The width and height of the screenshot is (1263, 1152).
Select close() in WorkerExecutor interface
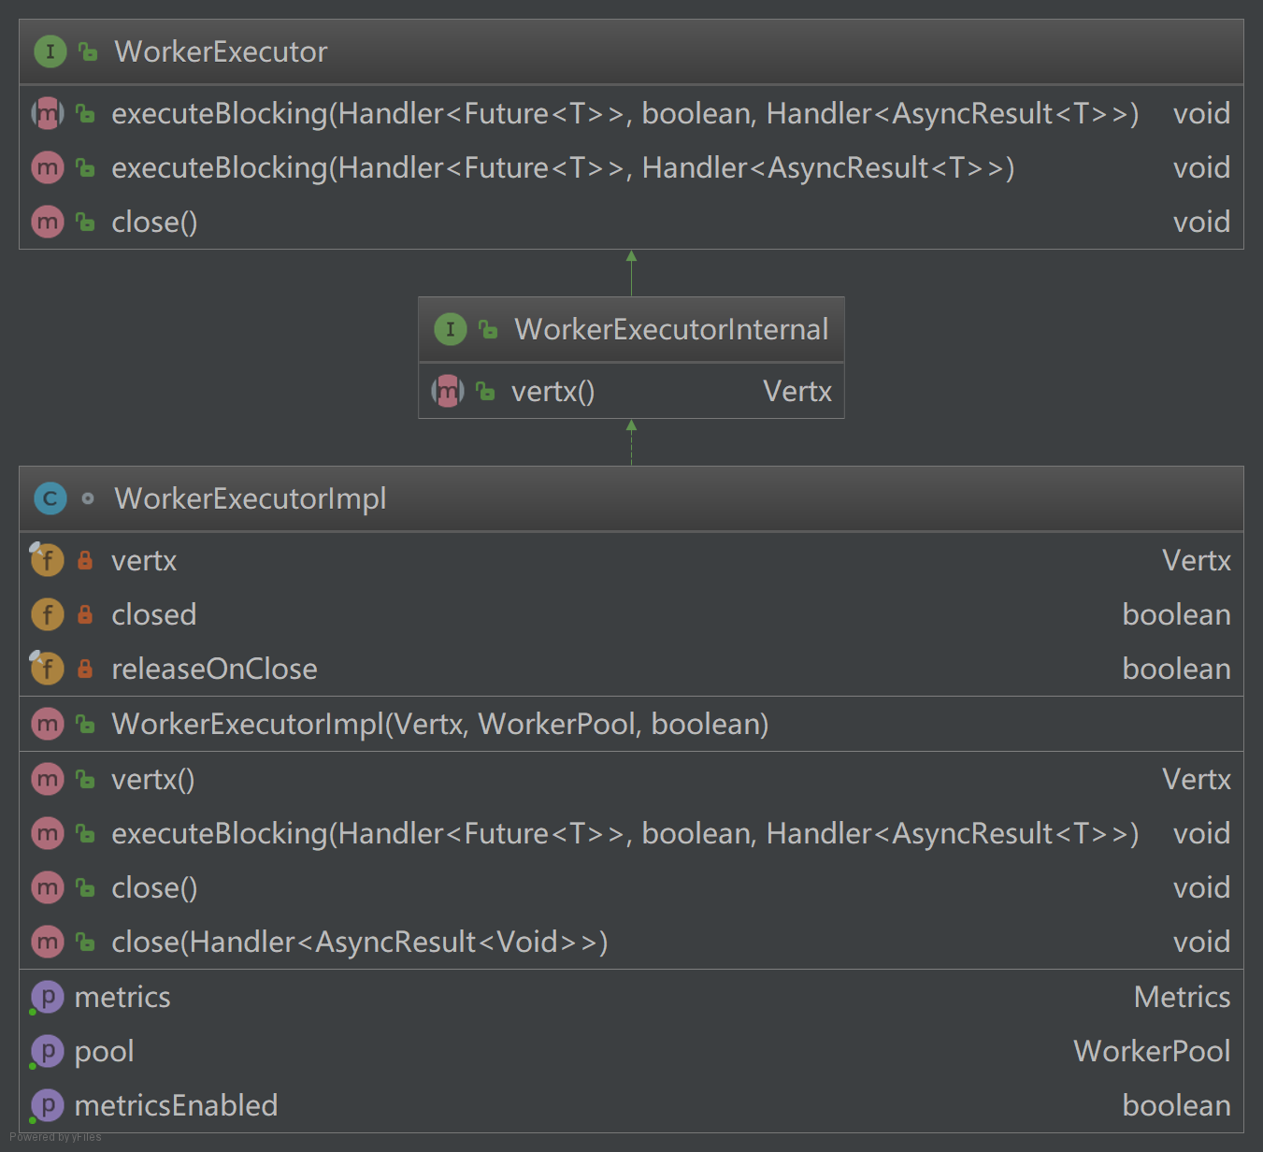pyautogui.click(x=154, y=222)
